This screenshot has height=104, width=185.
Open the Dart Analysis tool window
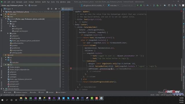coord(61,92)
